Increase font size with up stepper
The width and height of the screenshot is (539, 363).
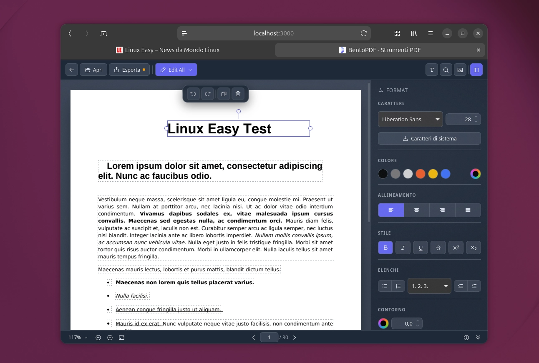pos(476,117)
